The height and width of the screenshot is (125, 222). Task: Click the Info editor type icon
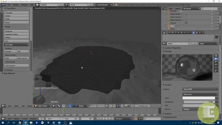click(3, 5)
